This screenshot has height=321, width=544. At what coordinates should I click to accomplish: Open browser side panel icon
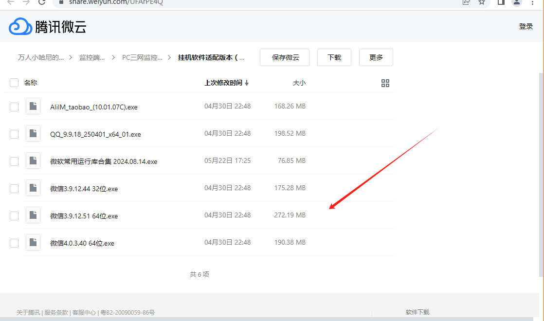click(501, 2)
